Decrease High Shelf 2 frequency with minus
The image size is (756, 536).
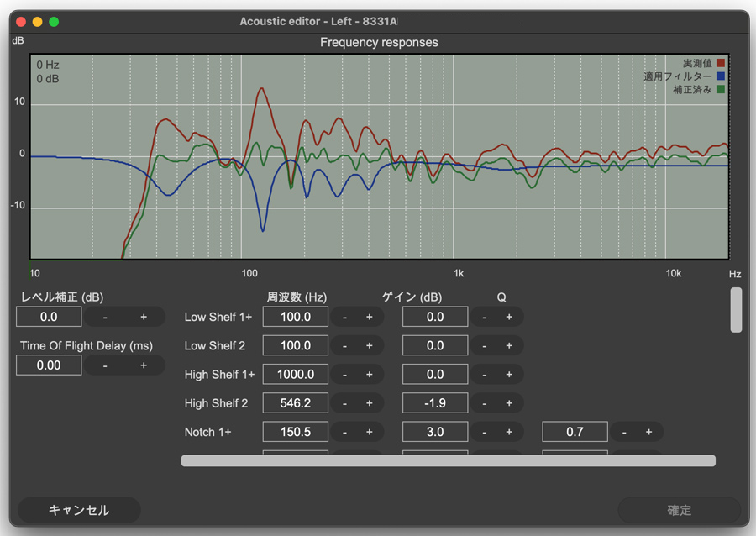tap(344, 403)
